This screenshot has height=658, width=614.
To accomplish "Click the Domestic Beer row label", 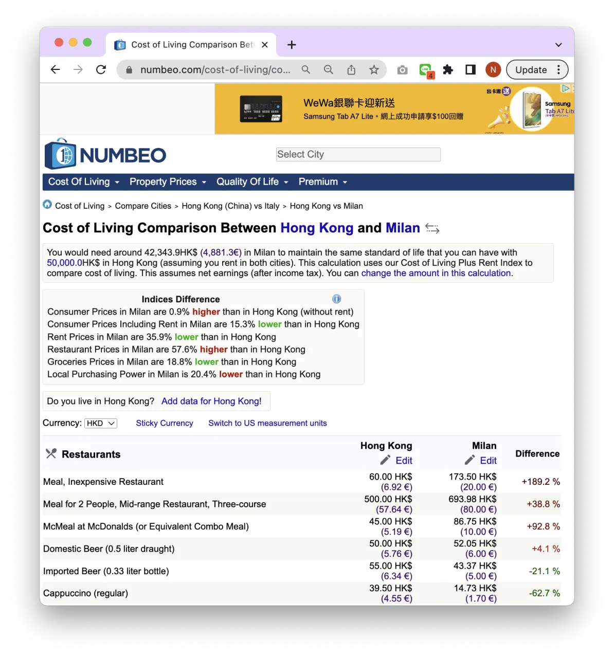I will pyautogui.click(x=109, y=549).
